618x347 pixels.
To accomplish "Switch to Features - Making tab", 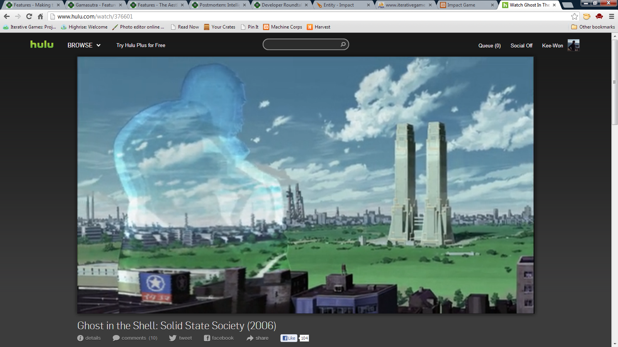I will [x=32, y=5].
